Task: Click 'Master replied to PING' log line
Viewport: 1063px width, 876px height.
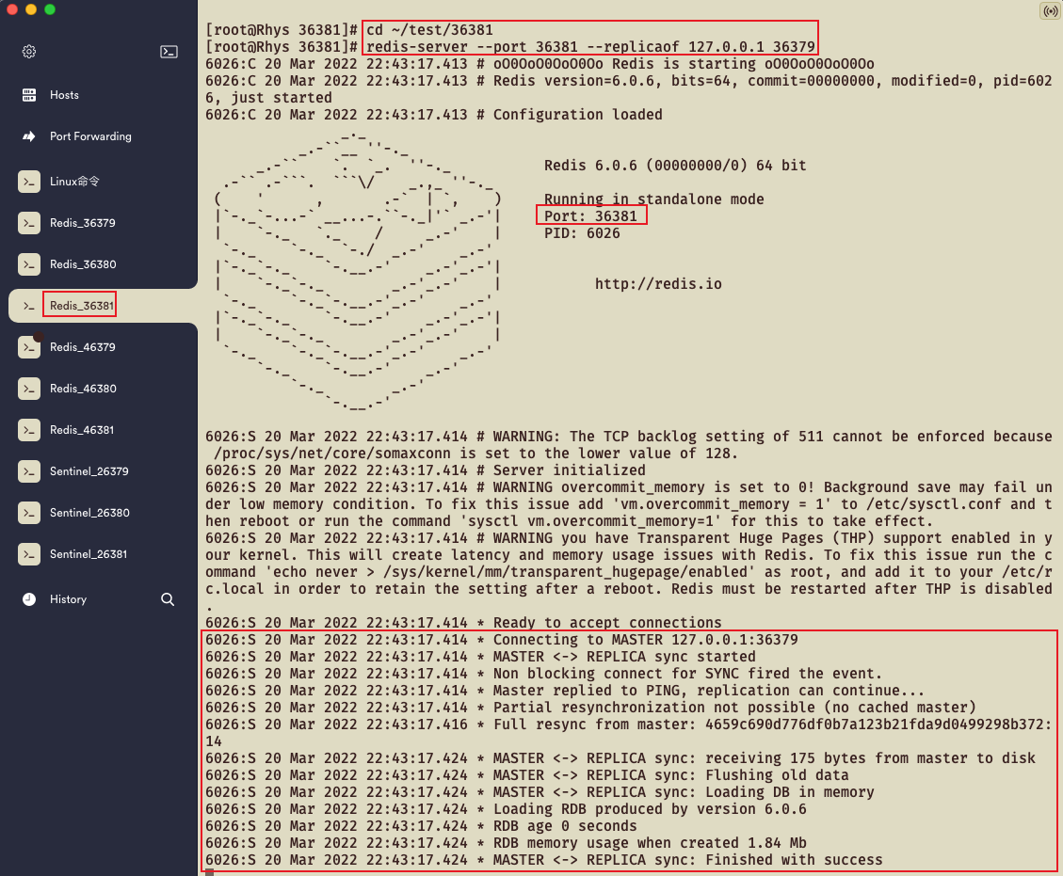Action: 565,691
